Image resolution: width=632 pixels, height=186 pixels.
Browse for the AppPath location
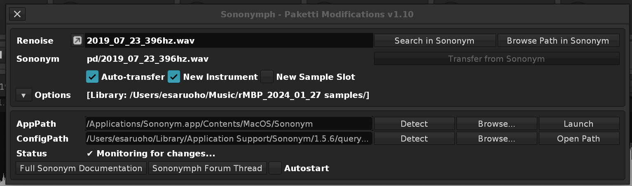(496, 124)
